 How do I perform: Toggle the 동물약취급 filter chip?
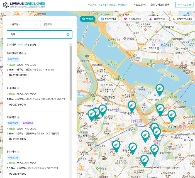point(157,19)
